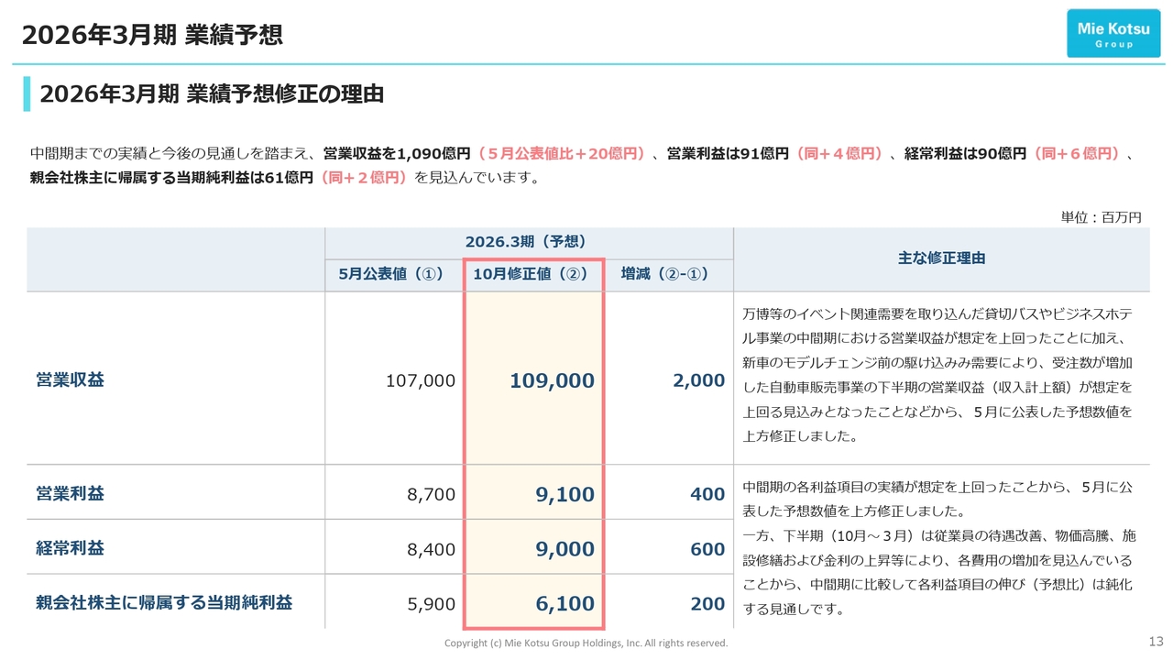The width and height of the screenshot is (1173, 660).
Task: Select the 10月修正値（②） column header
Action: (530, 274)
